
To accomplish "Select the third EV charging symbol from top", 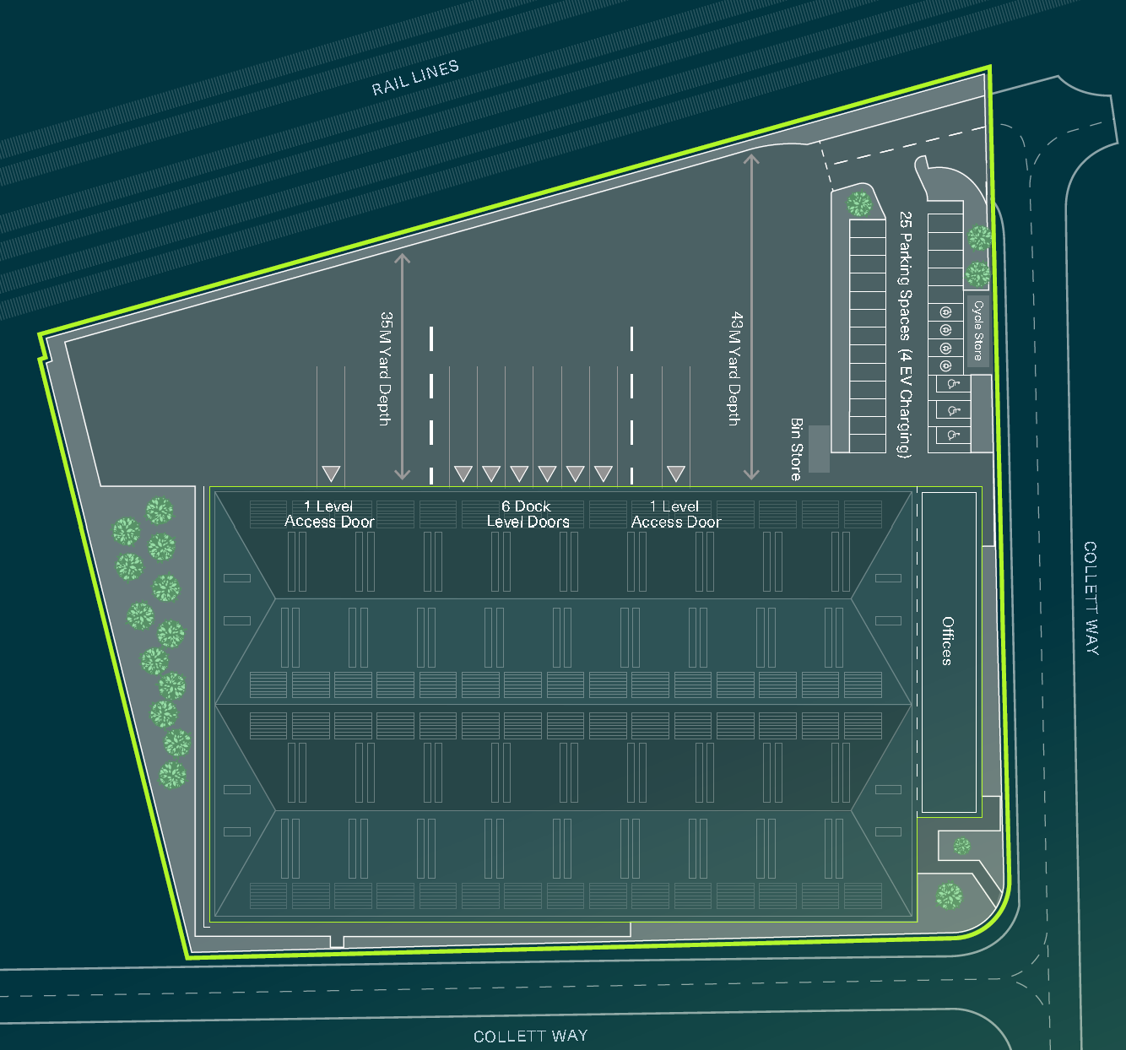I will click(945, 348).
